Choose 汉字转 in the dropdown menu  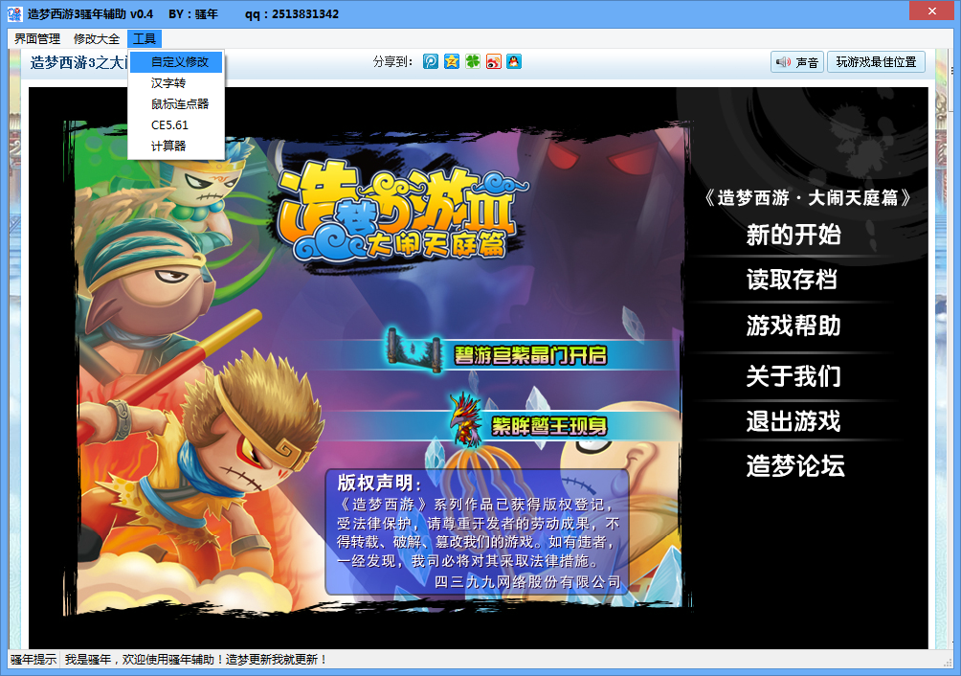pos(176,82)
